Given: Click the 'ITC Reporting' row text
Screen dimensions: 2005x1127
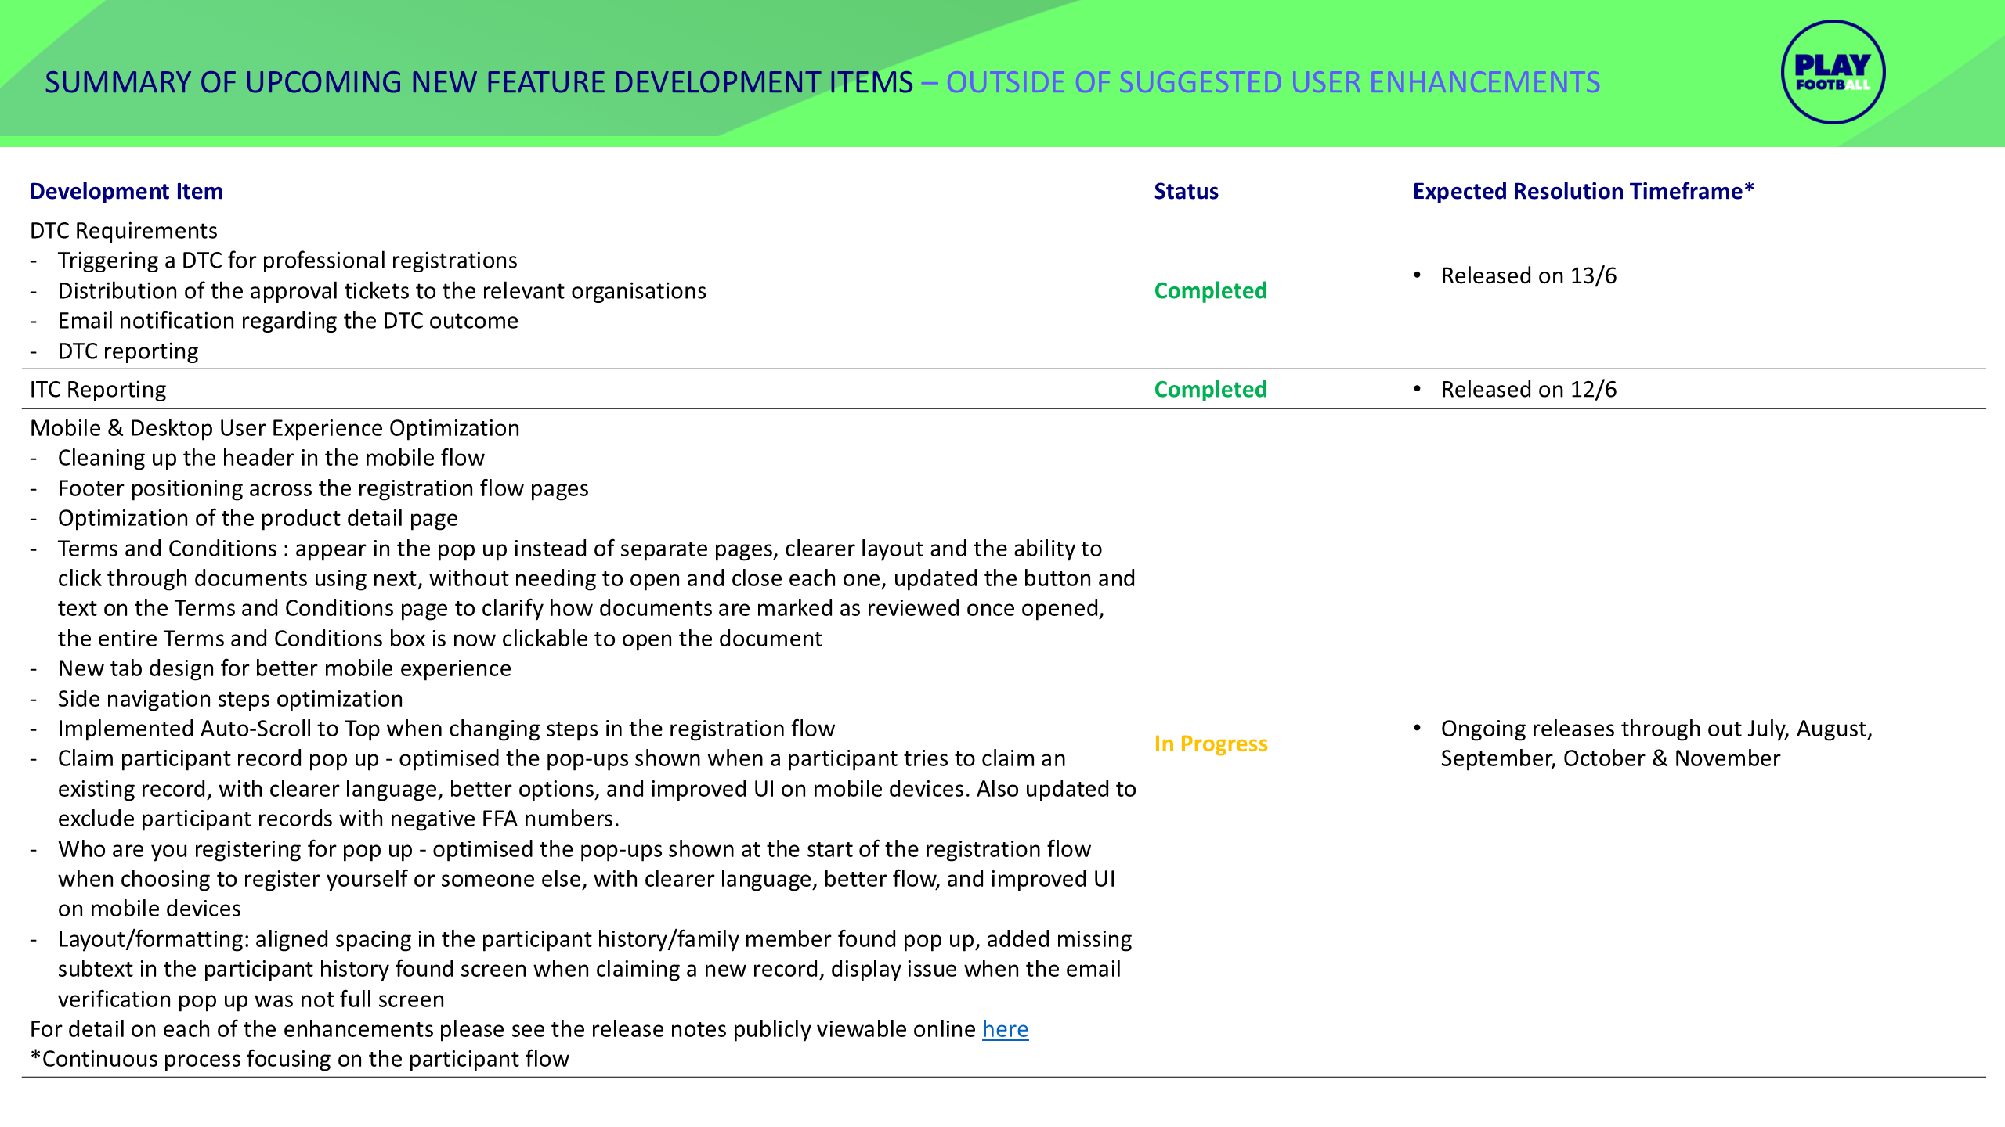Looking at the screenshot, I should (98, 389).
